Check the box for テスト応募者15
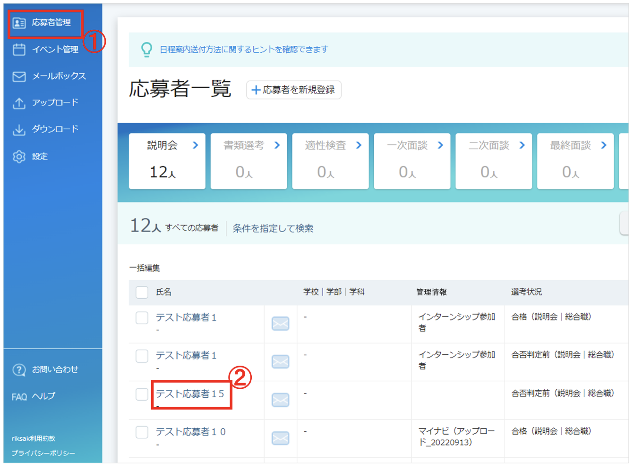This screenshot has height=469, width=634. 142,394
